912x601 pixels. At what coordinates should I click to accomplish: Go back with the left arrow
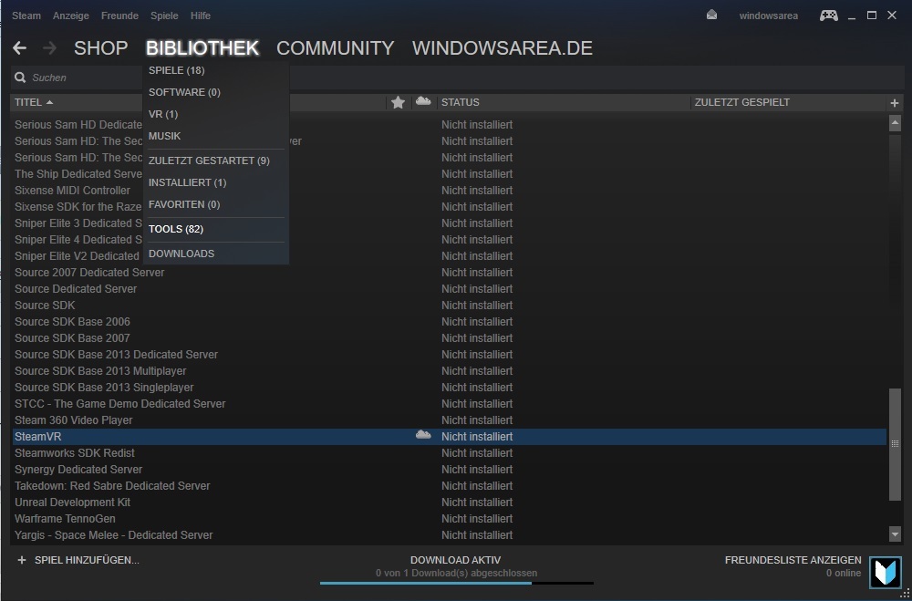pyautogui.click(x=19, y=48)
